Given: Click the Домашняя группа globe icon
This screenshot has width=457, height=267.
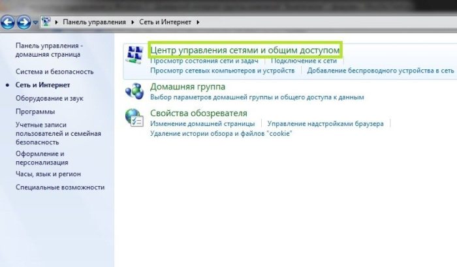Looking at the screenshot, I should coord(134,91).
